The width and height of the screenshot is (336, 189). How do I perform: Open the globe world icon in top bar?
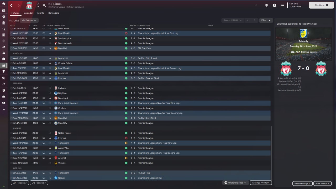tap(266, 5)
